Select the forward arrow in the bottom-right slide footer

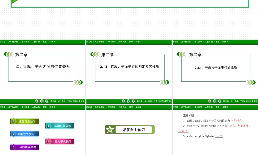click(220, 101)
